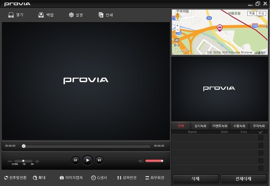This screenshot has height=186, width=270.
Task: Check the third file row checkbox
Action: click(261, 153)
